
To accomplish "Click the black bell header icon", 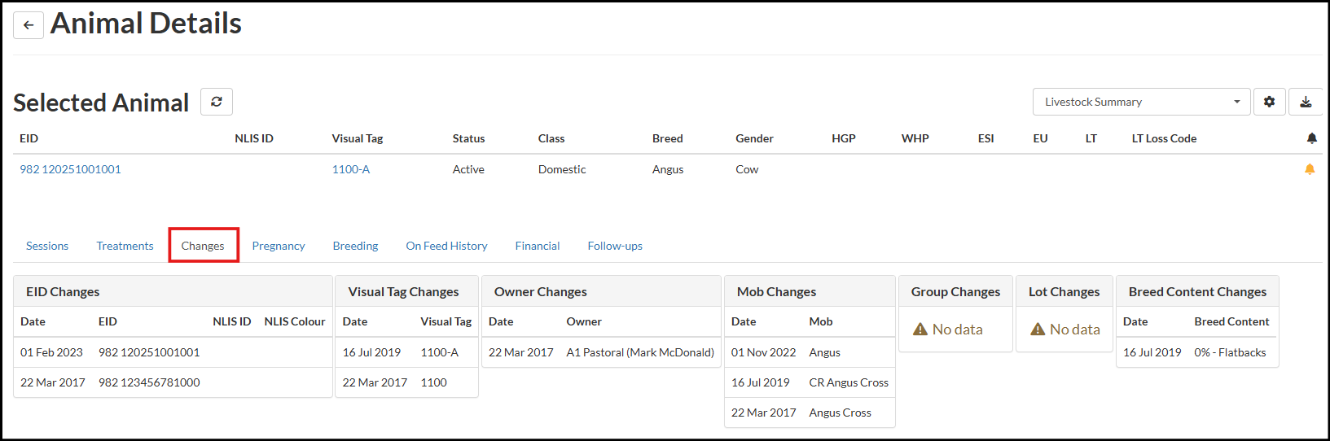I will pos(1311,138).
